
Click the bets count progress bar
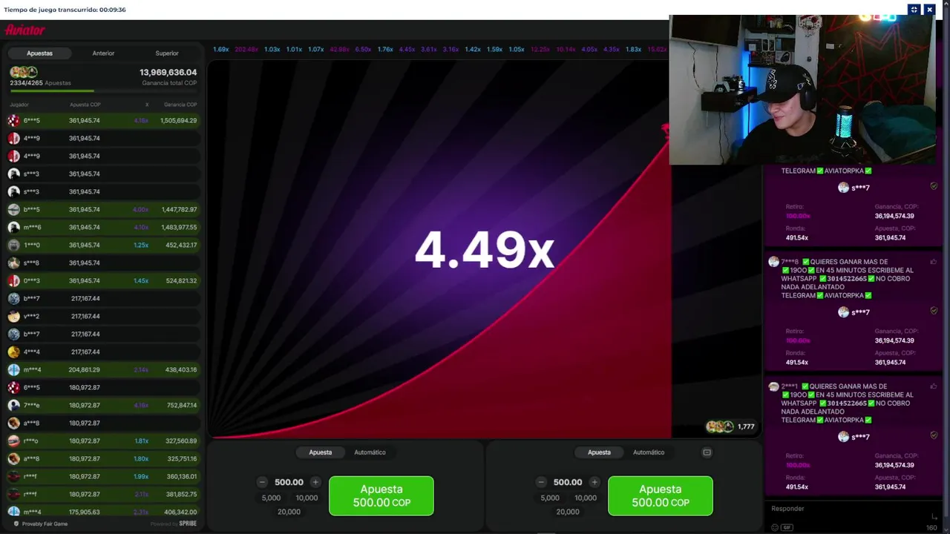[x=103, y=90]
